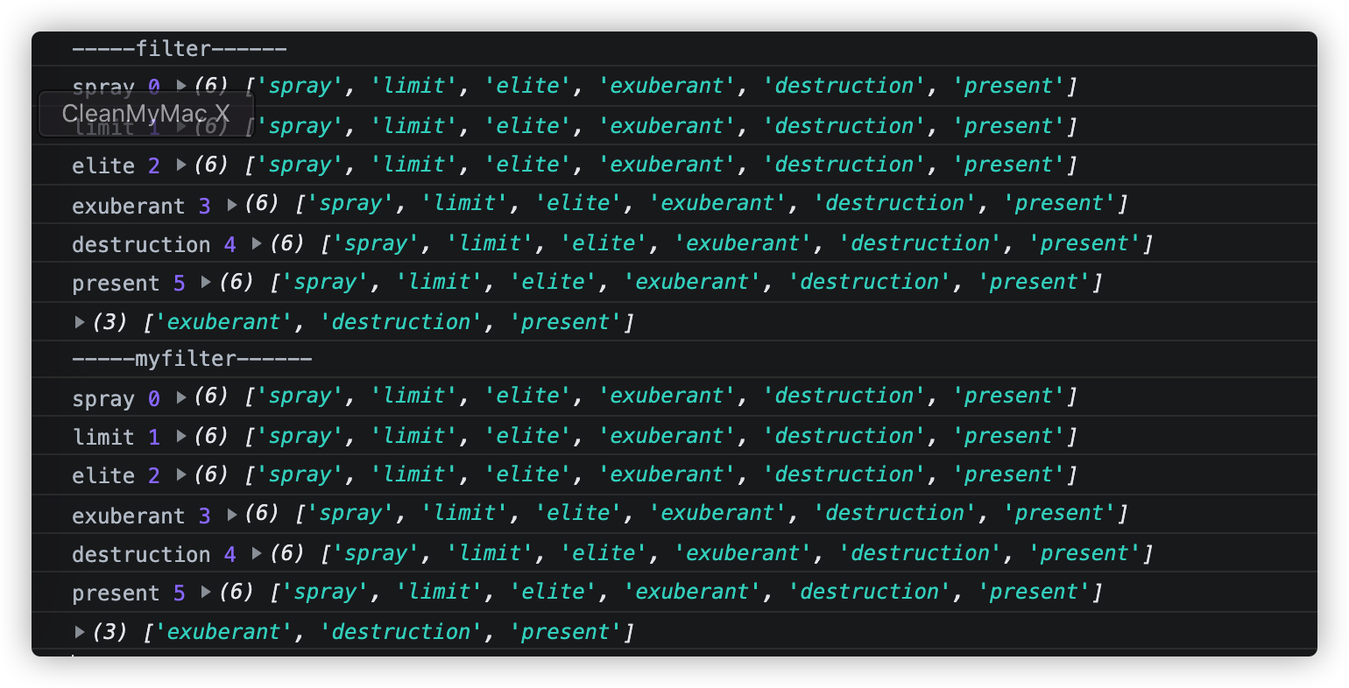1349x688 pixels.
Task: Expand array next to 'exuberant 3' under filter
Action: point(232,204)
